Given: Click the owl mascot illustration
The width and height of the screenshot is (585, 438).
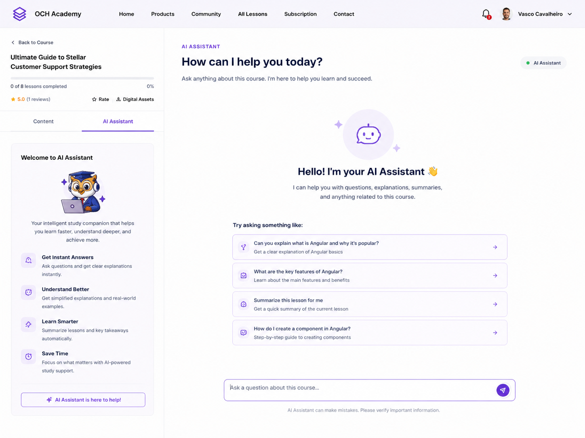Looking at the screenshot, I should (x=83, y=192).
